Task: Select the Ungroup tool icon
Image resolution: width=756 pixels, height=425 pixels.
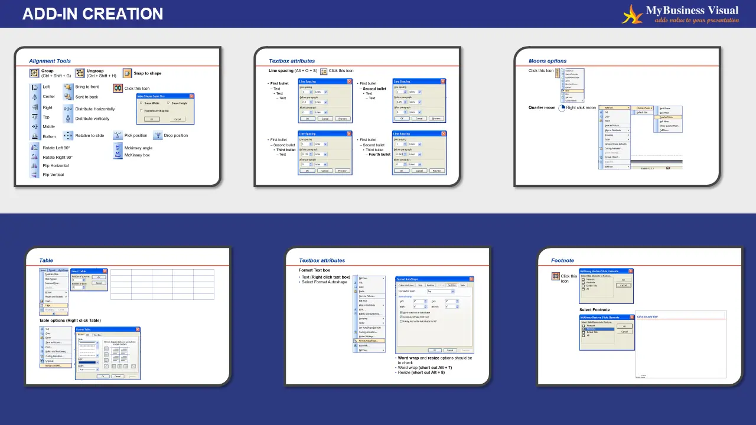Action: tap(79, 73)
